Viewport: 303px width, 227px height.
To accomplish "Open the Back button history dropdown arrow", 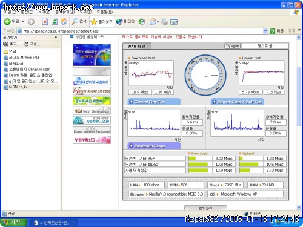I will coord(23,21).
